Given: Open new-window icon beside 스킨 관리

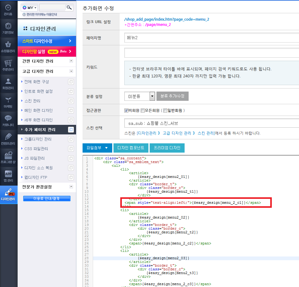Looking at the screenshot, I should pyautogui.click(x=71, y=101).
